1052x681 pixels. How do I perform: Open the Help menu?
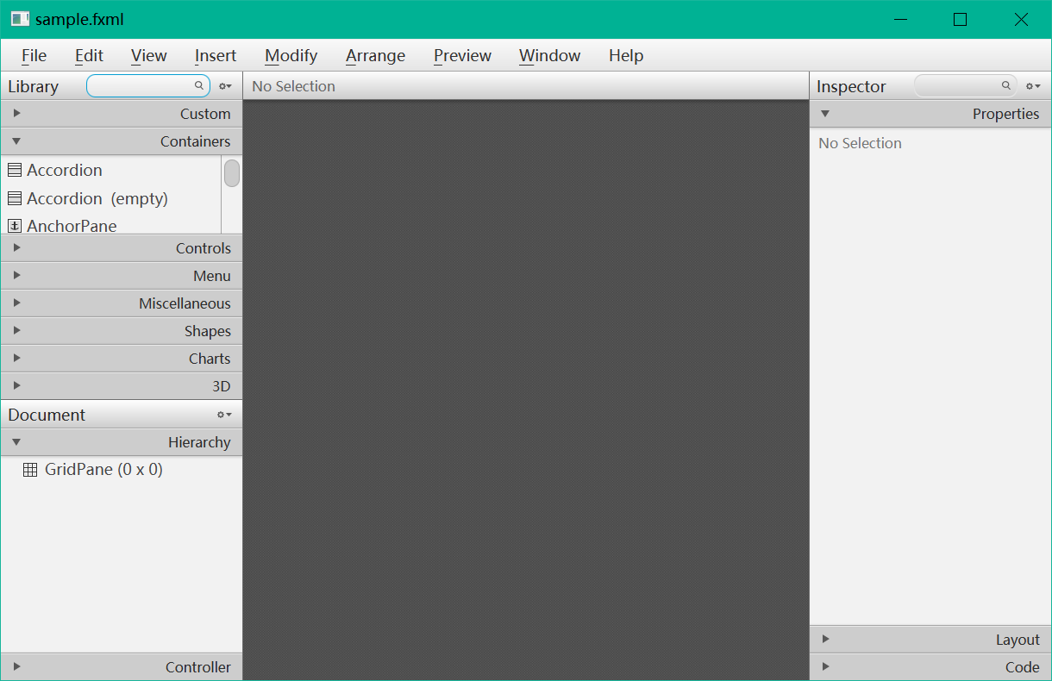point(626,55)
